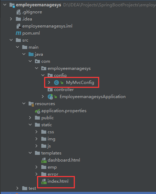The width and height of the screenshot is (156, 194).
Task: Click the controller package icon
Action: (50, 90)
